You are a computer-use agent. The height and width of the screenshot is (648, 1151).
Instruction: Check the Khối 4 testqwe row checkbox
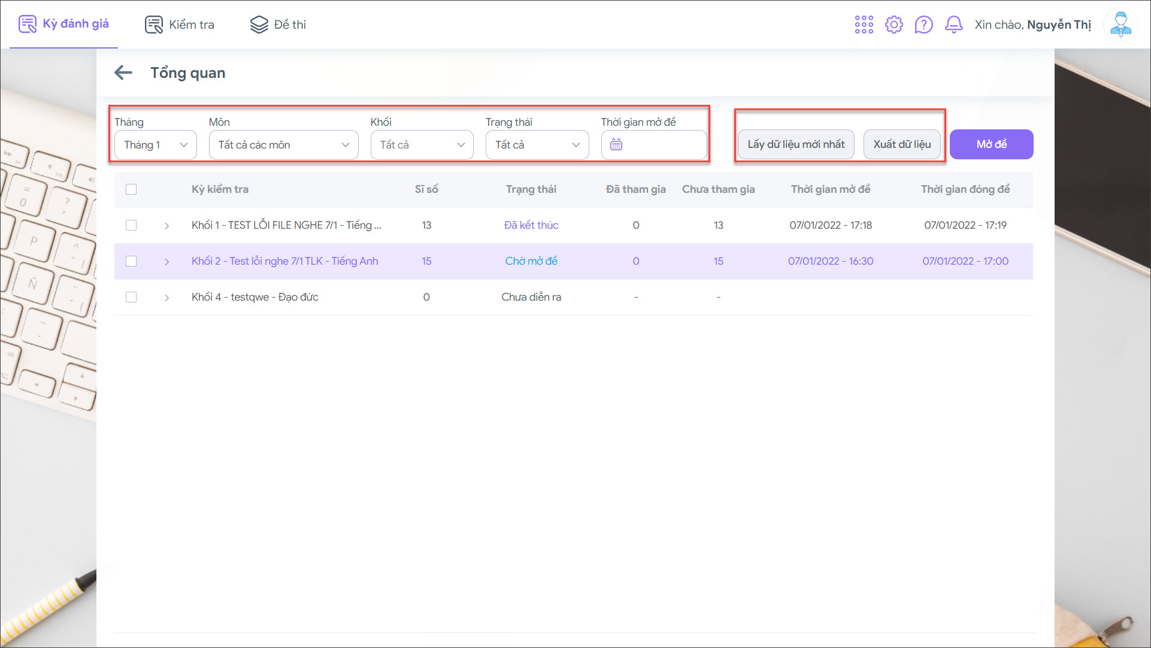click(131, 297)
